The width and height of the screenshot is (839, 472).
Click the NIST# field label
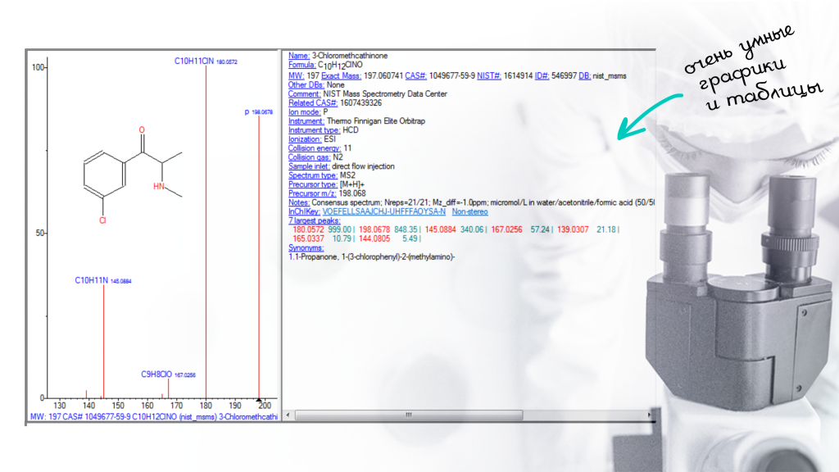point(489,76)
